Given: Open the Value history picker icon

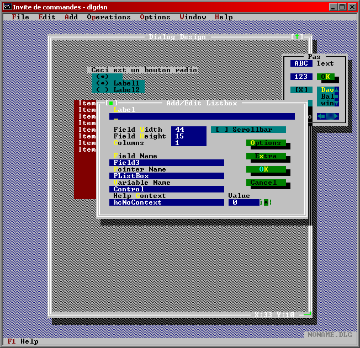Looking at the screenshot, I should tap(266, 202).
